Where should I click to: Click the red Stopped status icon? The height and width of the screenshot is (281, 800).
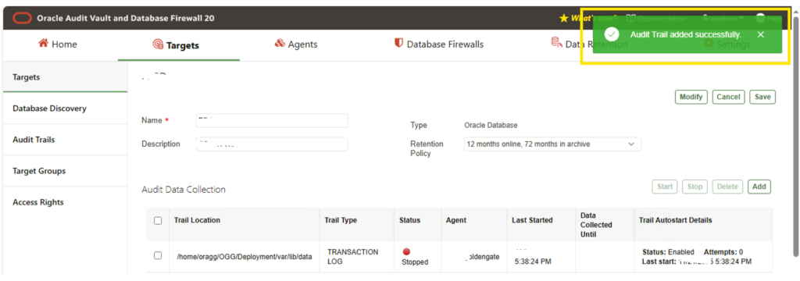pos(406,251)
